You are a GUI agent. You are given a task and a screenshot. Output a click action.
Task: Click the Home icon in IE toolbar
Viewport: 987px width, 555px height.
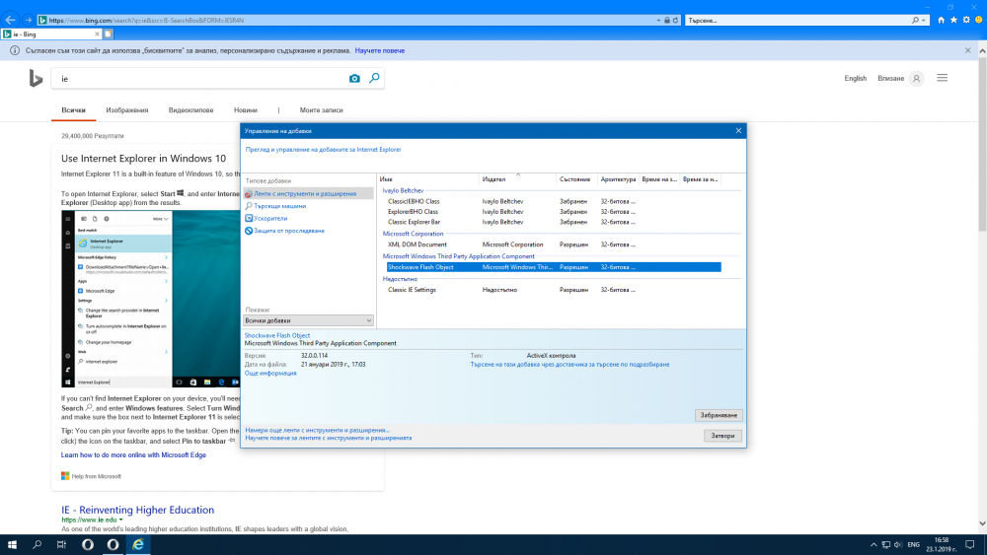click(x=941, y=20)
